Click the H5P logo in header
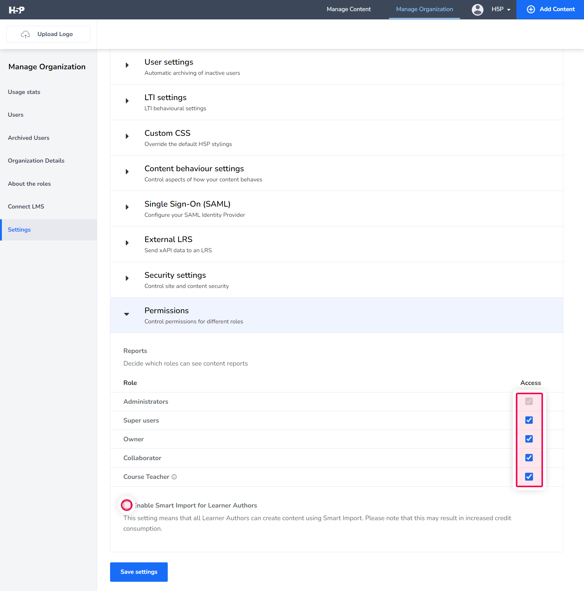This screenshot has height=591, width=584. tap(17, 10)
